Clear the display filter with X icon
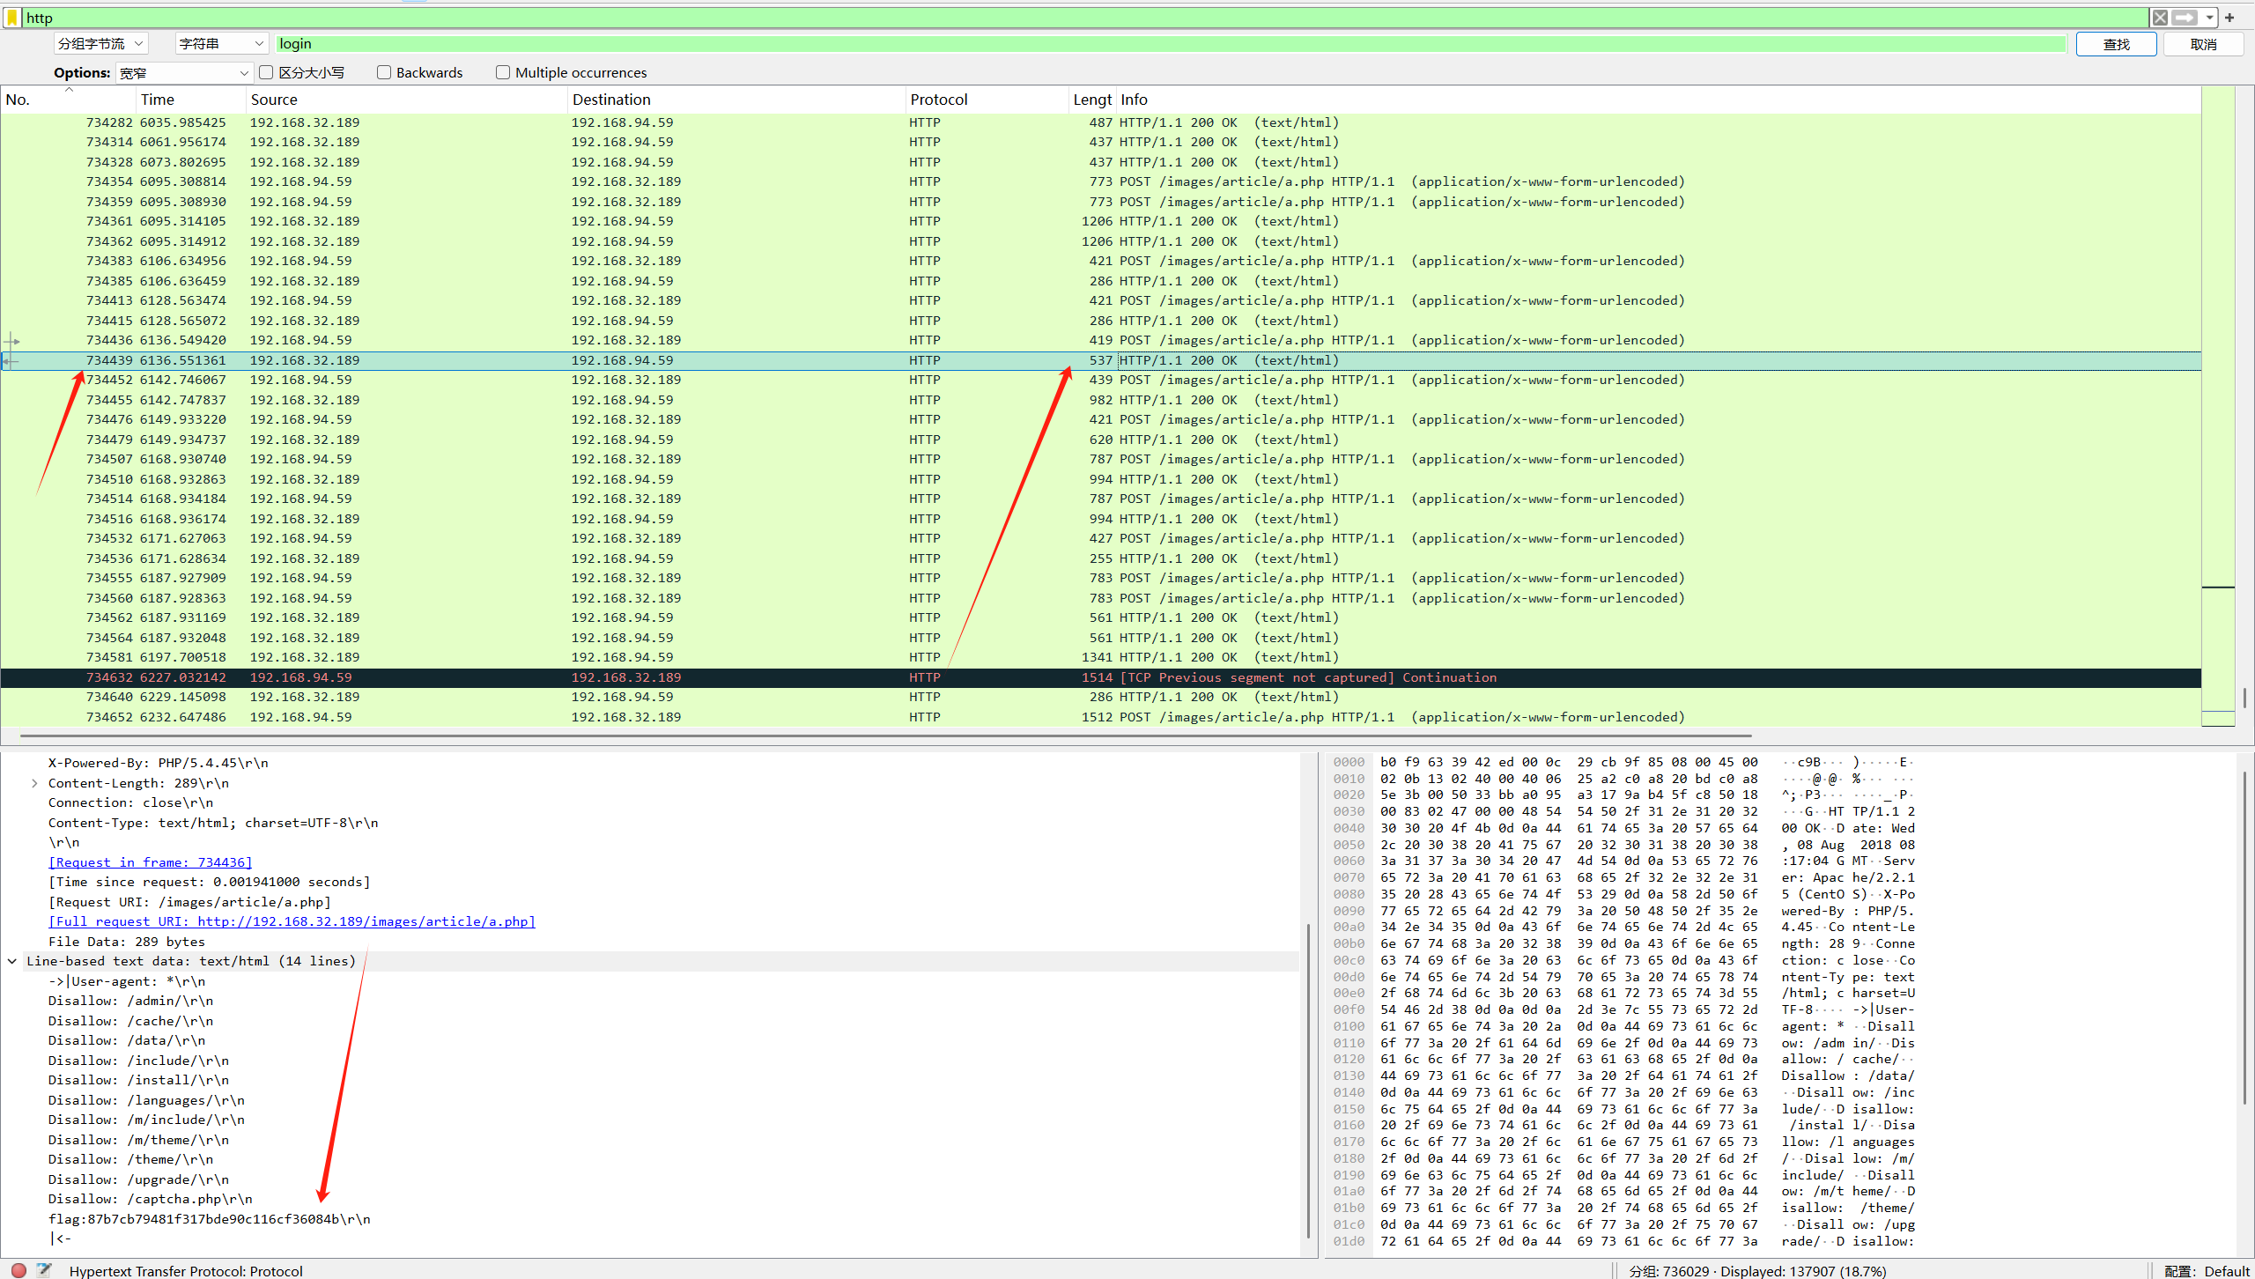This screenshot has width=2255, height=1279. click(x=2160, y=18)
